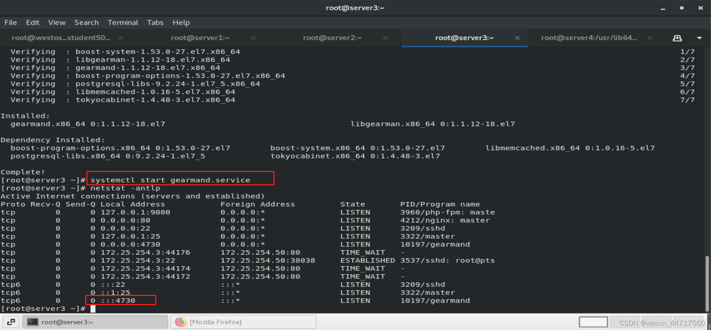
Task: Click '3960/php-fpm: maste' program entry
Action: (448, 212)
